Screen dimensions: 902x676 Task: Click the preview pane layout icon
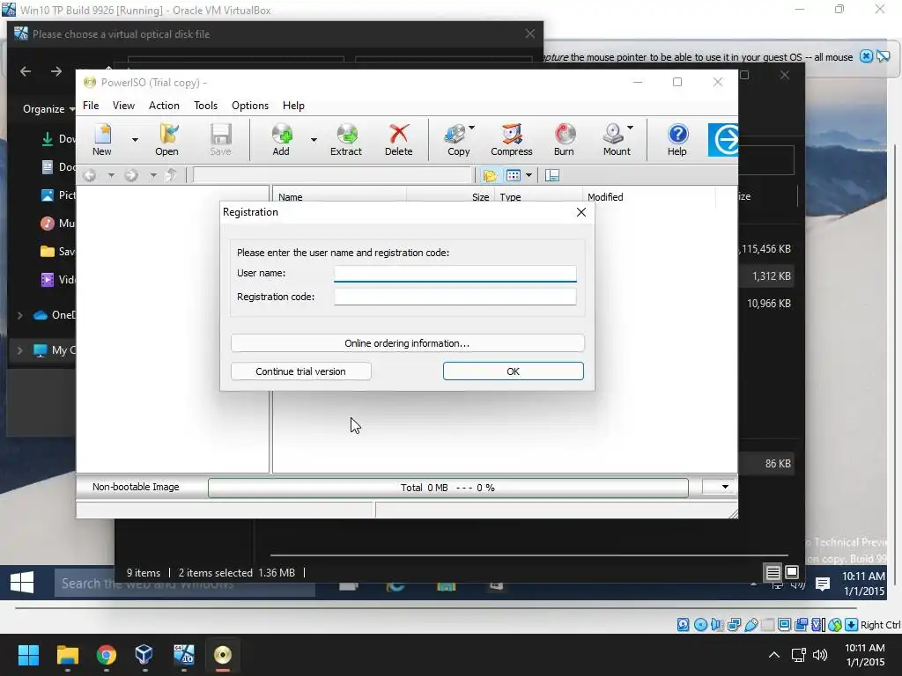click(x=552, y=175)
